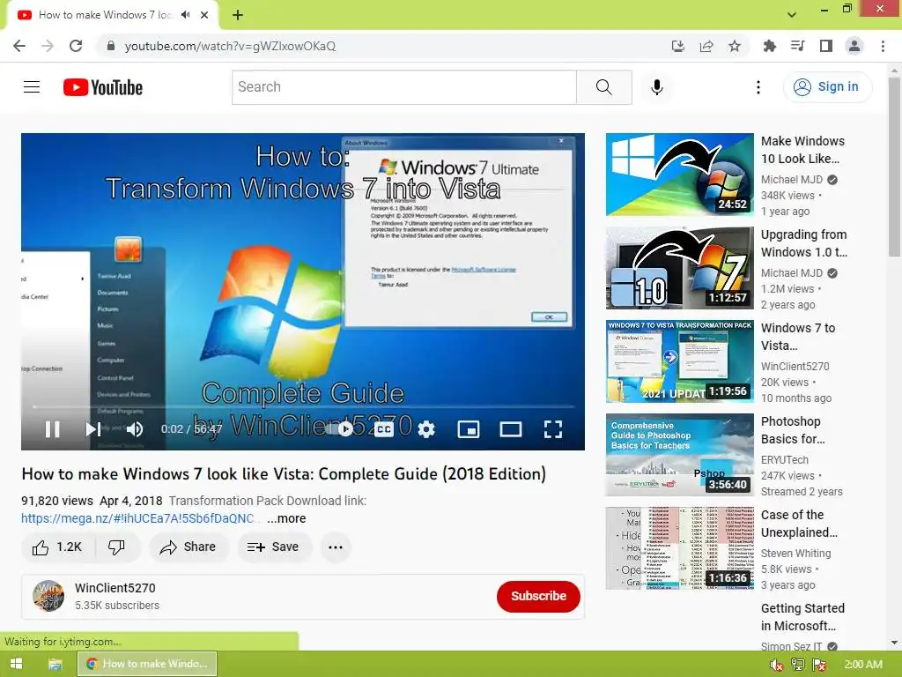Toggle the Chrome side panel

(x=826, y=46)
